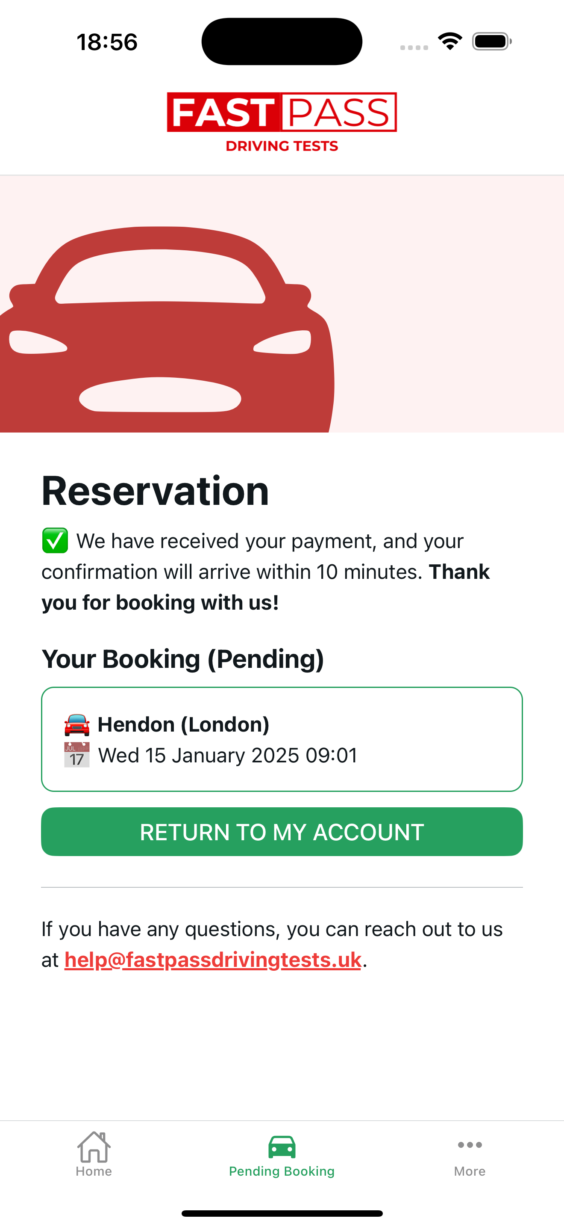Tap the large red car banner image

pos(282,304)
